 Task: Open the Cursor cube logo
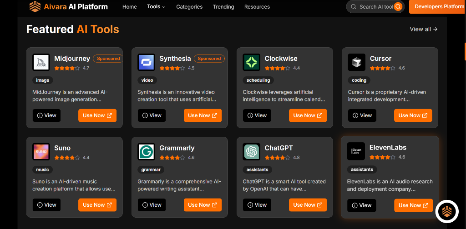[x=357, y=62]
